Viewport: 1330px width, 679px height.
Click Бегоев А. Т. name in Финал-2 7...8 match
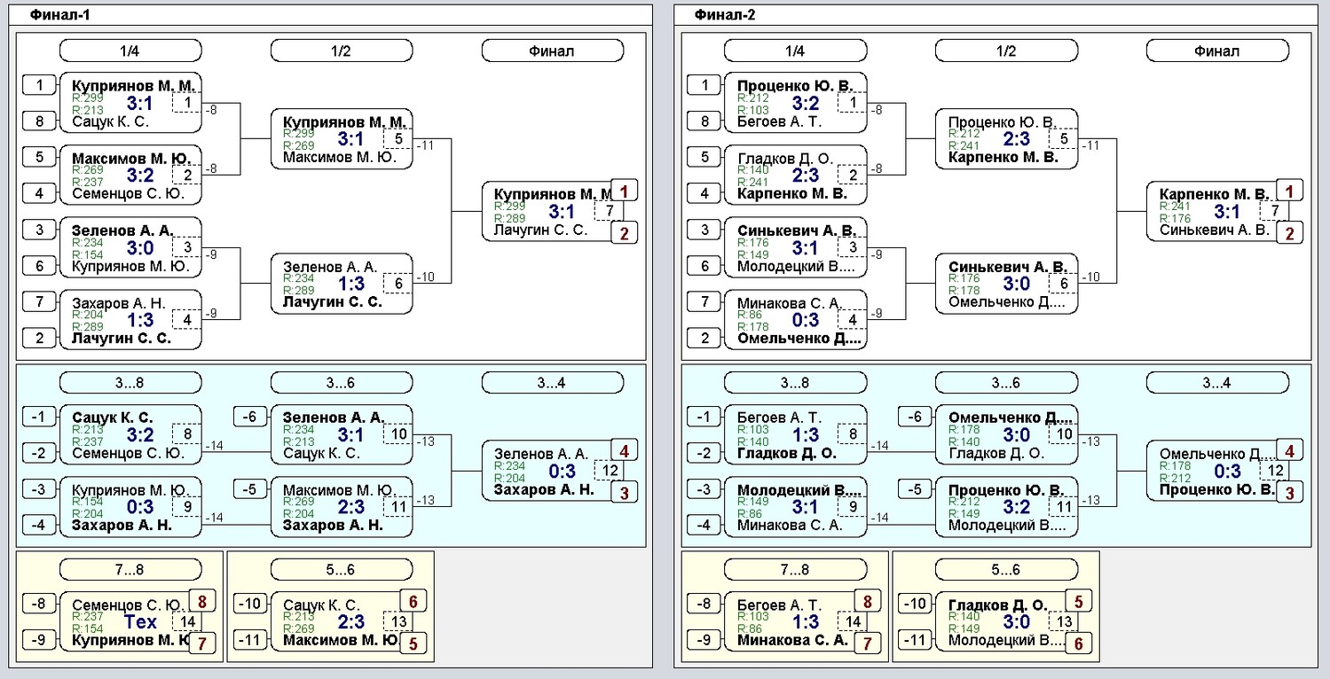(x=779, y=605)
